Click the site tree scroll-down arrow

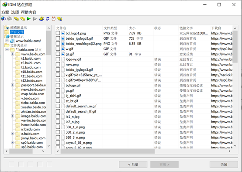click(x=48, y=146)
